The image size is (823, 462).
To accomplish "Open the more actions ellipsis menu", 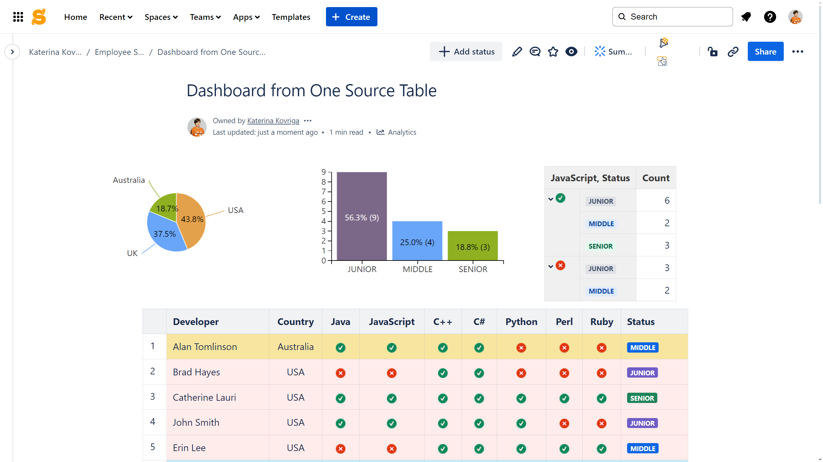I will 798,52.
